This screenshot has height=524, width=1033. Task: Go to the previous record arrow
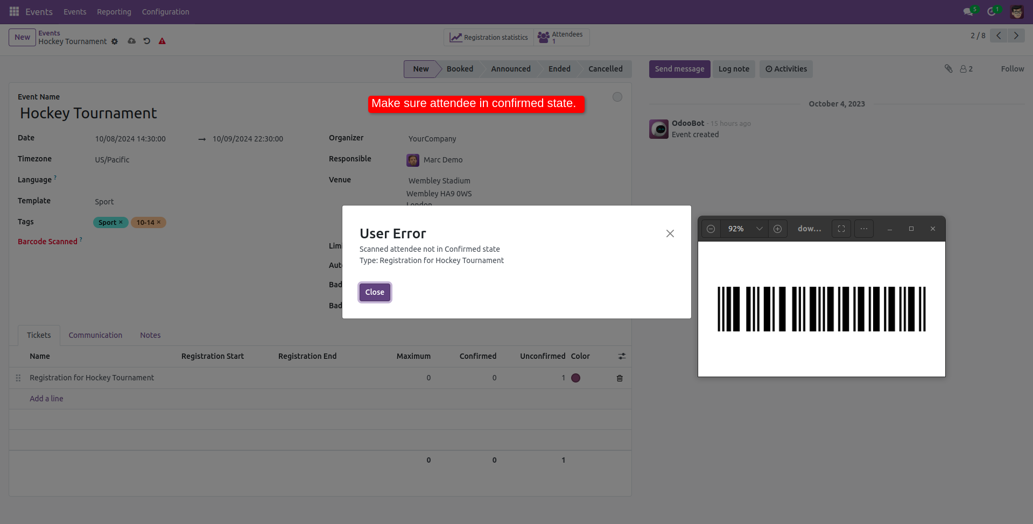pos(999,36)
